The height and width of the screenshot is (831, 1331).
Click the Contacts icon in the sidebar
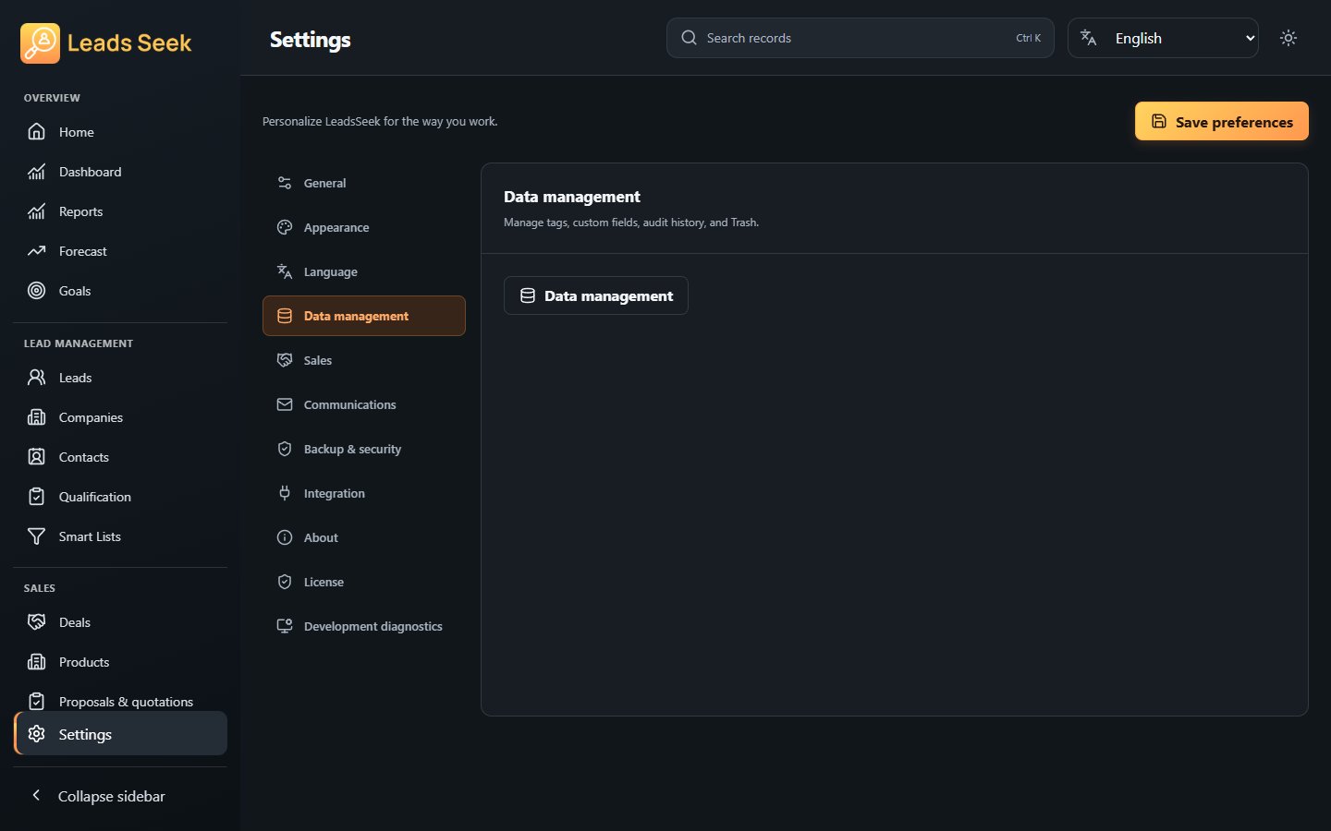click(36, 457)
